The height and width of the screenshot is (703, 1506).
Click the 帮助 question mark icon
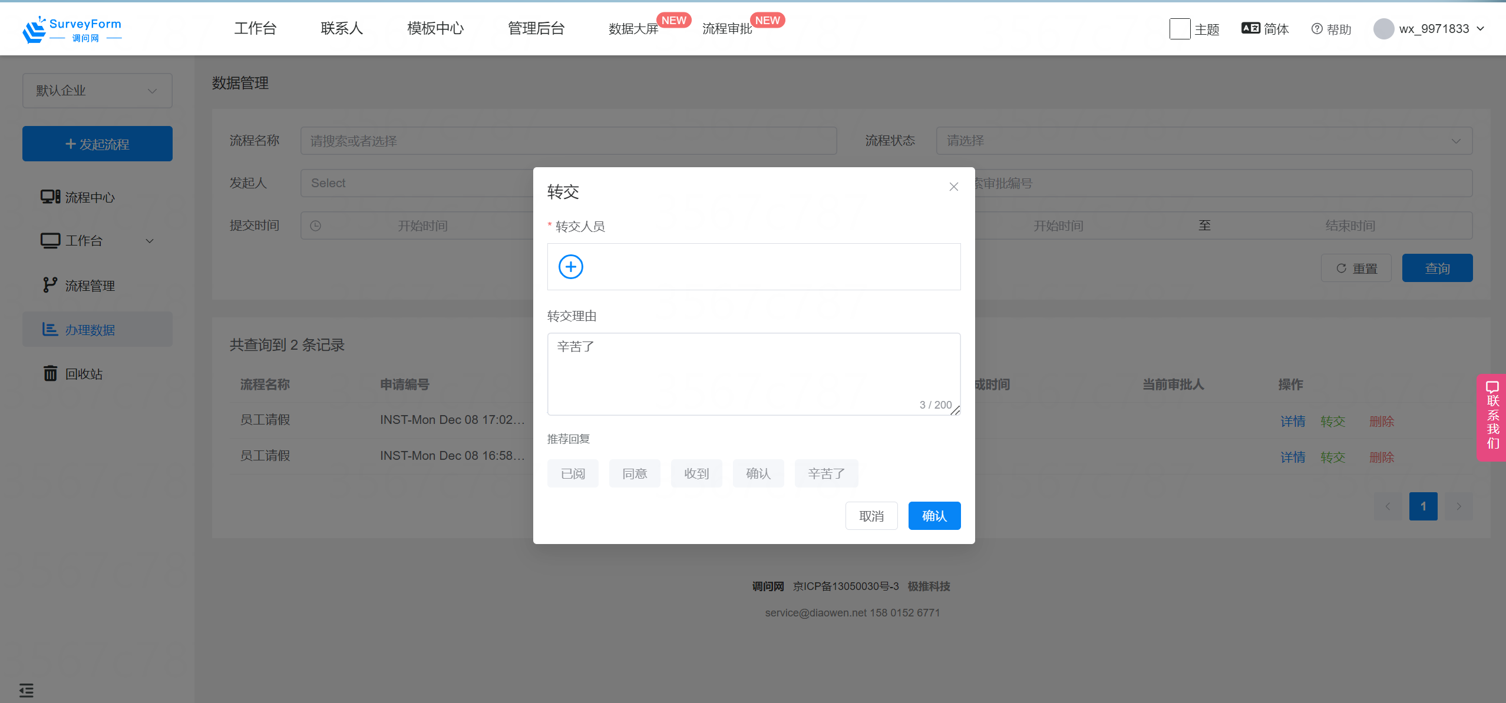pyautogui.click(x=1317, y=29)
